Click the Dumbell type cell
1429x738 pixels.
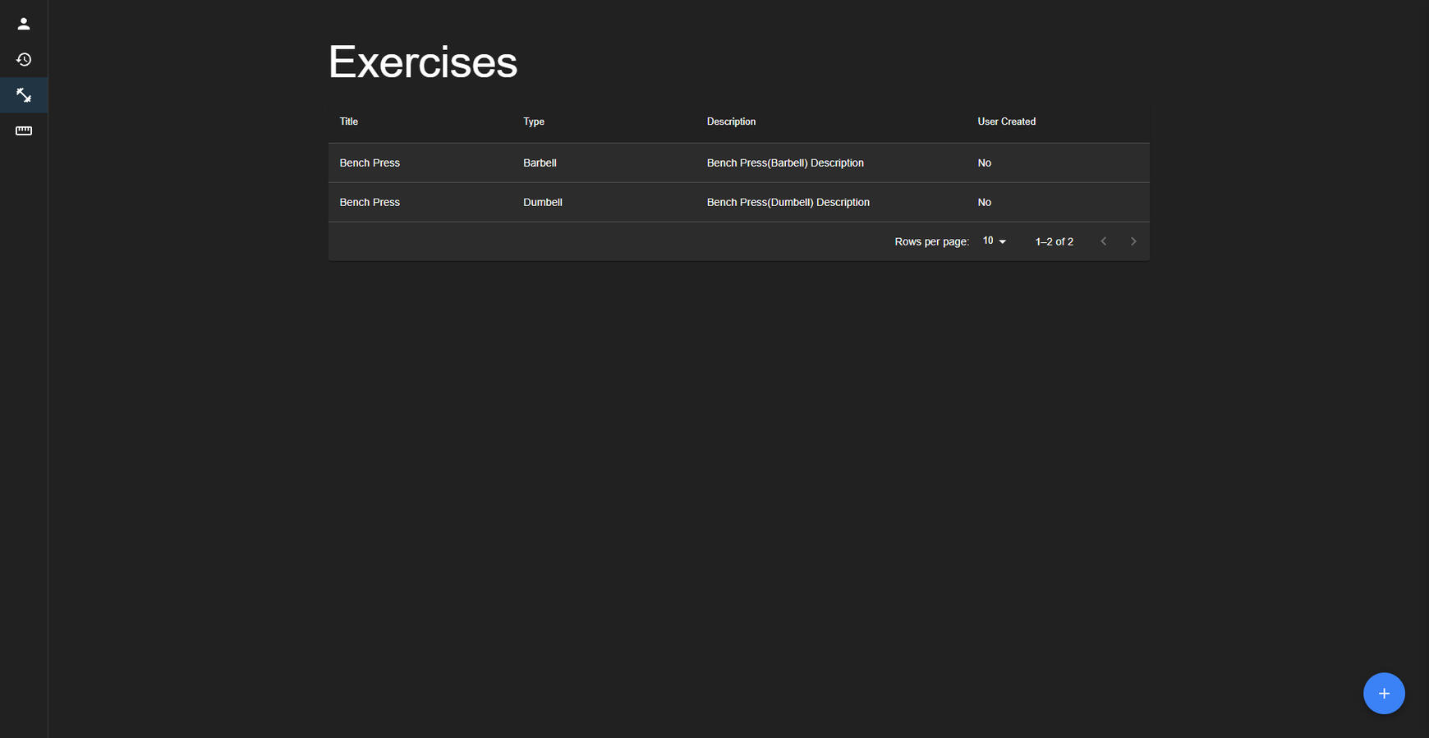click(x=543, y=203)
